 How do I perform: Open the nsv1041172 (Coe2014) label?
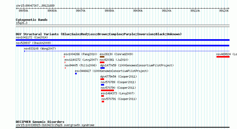(32, 37)
